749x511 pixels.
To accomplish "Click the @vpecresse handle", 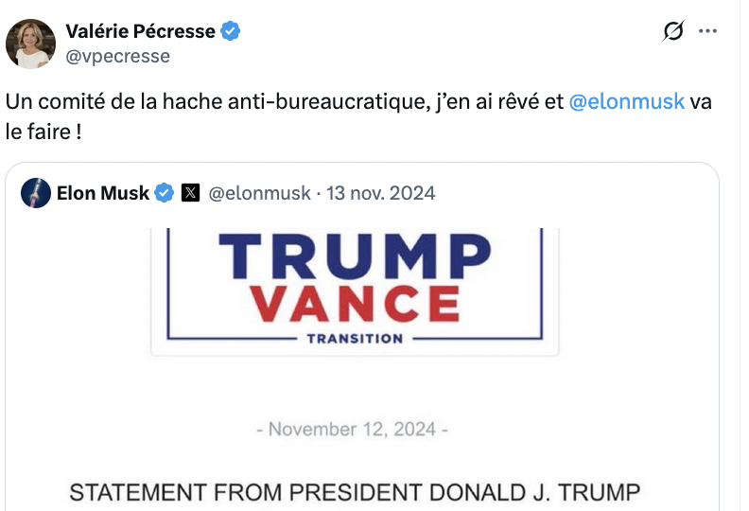I will pos(117,56).
